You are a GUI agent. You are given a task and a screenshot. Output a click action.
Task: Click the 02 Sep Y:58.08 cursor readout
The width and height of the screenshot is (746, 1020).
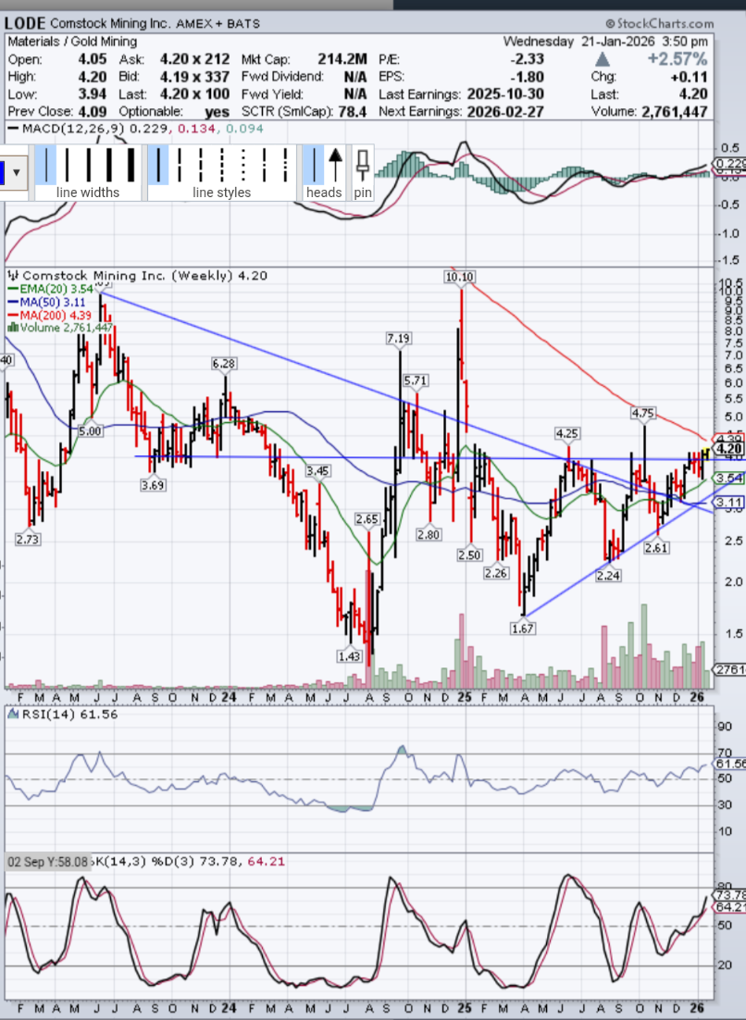pyautogui.click(x=47, y=862)
